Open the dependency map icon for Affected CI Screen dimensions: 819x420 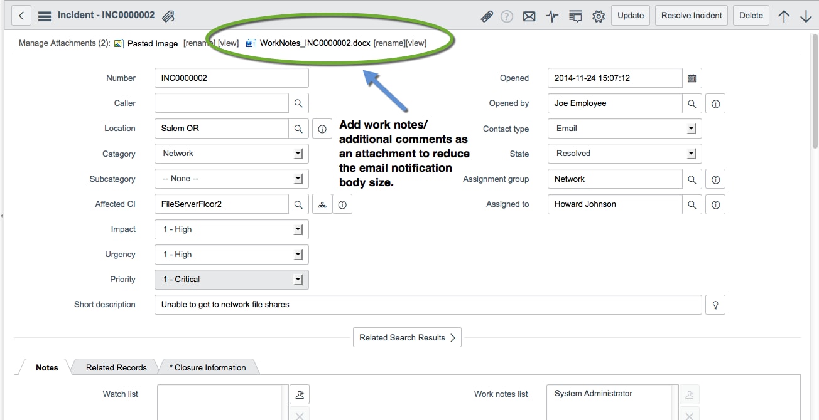(322, 204)
